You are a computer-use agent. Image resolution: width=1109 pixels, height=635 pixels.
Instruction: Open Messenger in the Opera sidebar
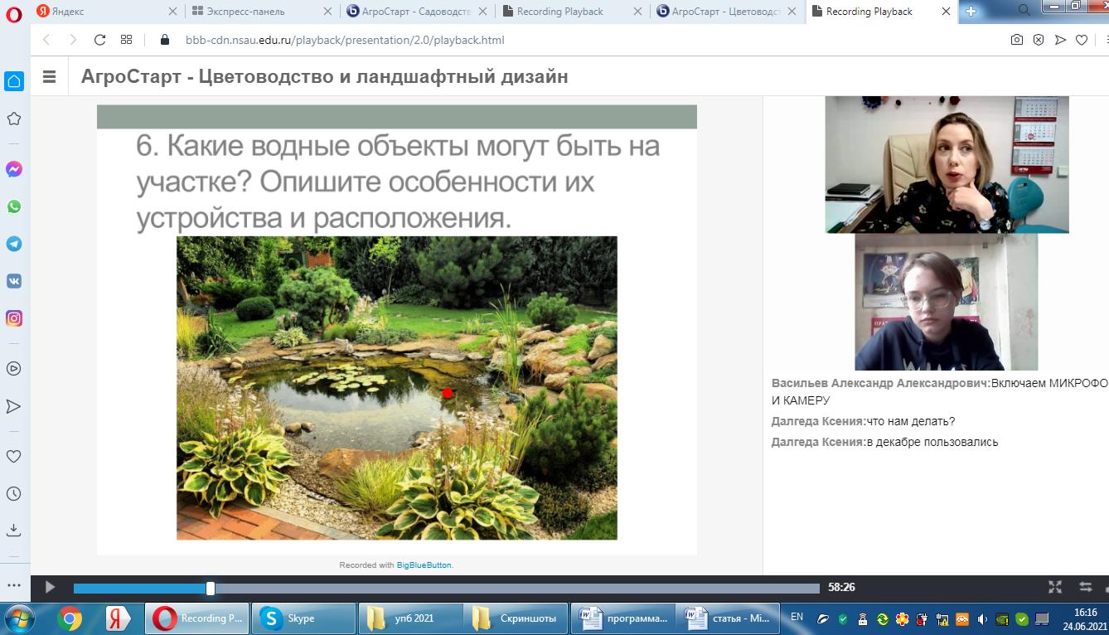pyautogui.click(x=14, y=169)
